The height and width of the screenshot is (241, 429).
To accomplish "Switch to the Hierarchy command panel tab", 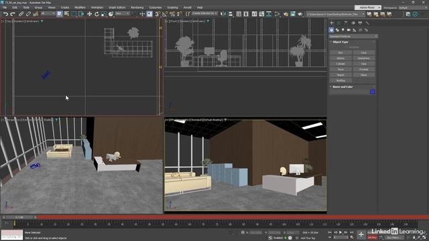I will coord(346,23).
